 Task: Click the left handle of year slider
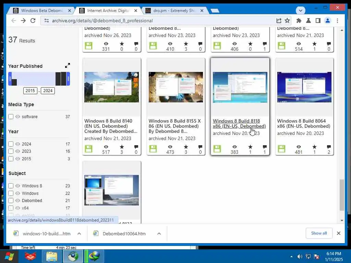(10, 79)
